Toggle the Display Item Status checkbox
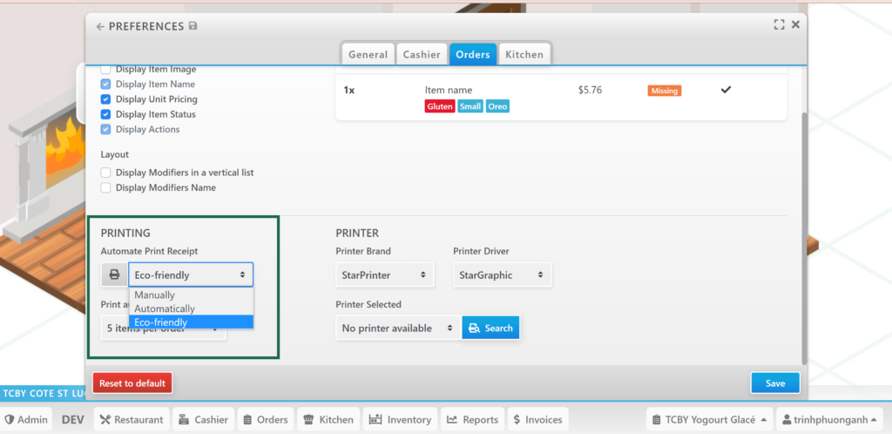Screen dimensions: 892x434 (x=106, y=114)
